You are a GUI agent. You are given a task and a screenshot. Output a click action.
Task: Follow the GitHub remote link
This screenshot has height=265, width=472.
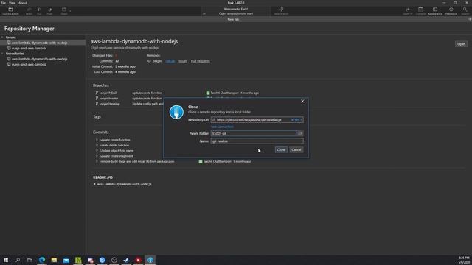pos(170,61)
